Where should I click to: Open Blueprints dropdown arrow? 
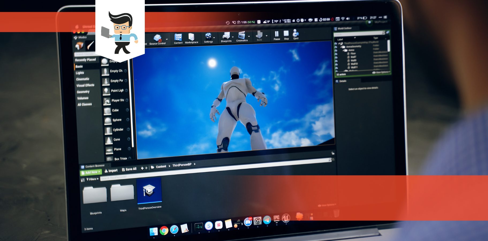[x=233, y=37]
